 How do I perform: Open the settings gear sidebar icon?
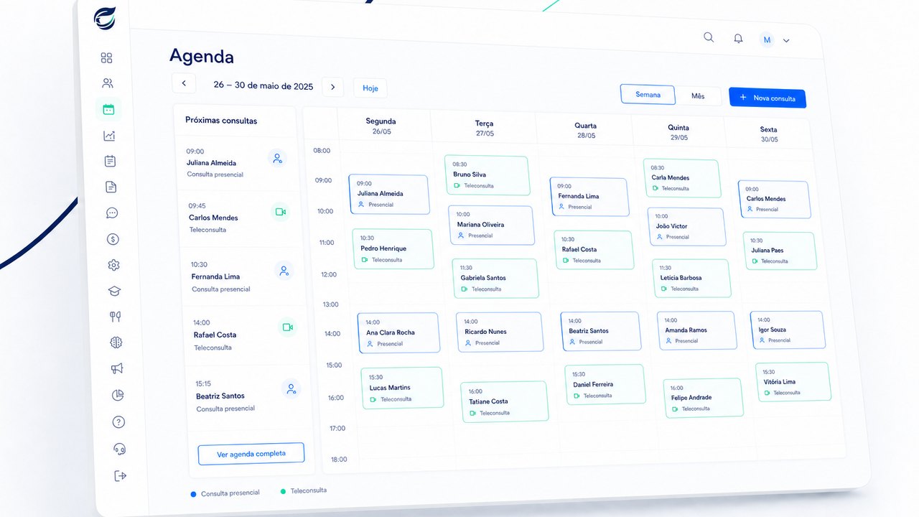(113, 265)
